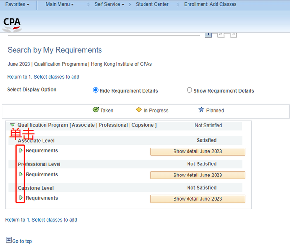The image size is (290, 244).
Task: Click the blue Planned star icon
Action: tap(201, 110)
